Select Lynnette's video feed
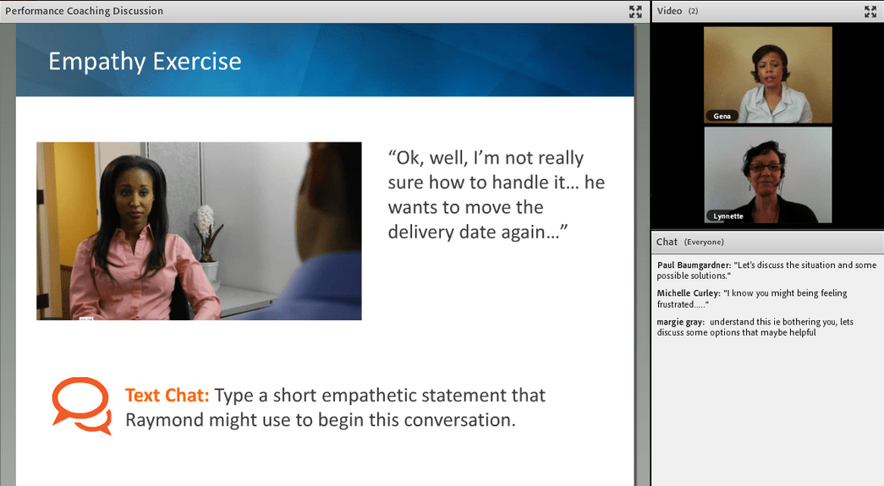Image resolution: width=884 pixels, height=486 pixels. click(x=767, y=175)
